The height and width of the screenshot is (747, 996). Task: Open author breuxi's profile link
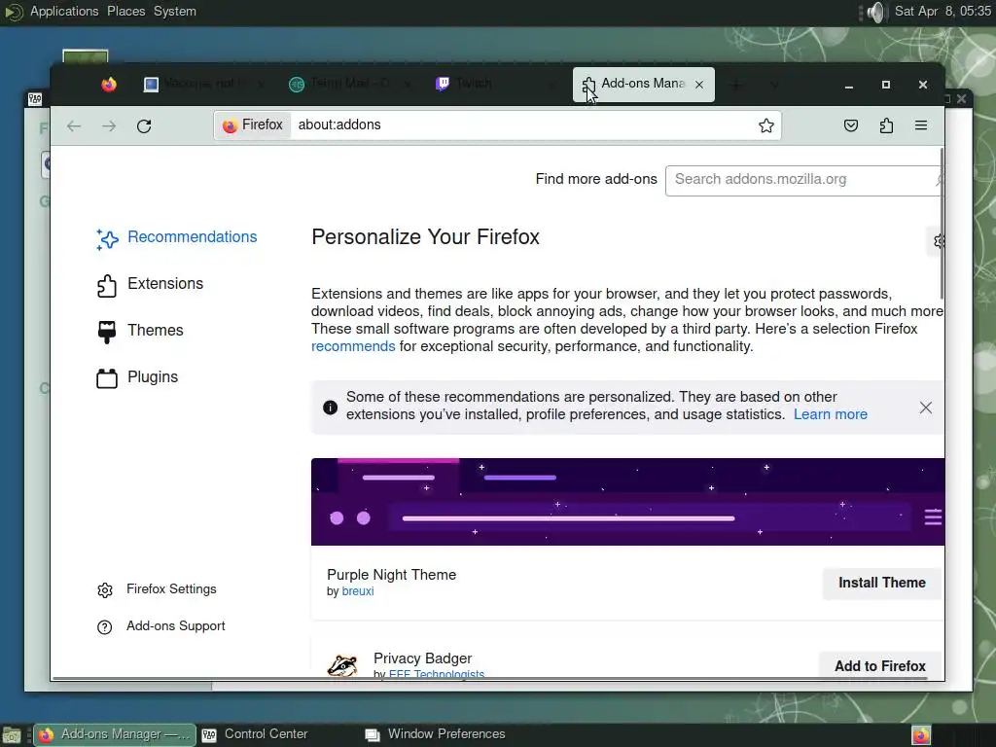click(x=358, y=591)
